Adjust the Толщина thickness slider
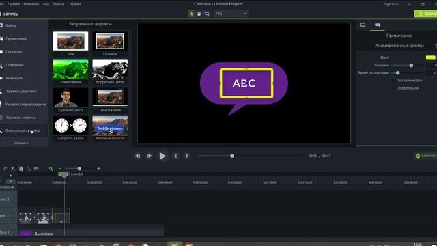 tap(411, 66)
